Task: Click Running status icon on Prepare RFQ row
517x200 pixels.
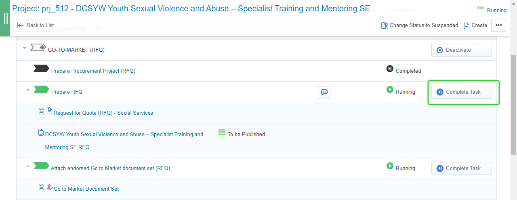Action: click(x=390, y=90)
